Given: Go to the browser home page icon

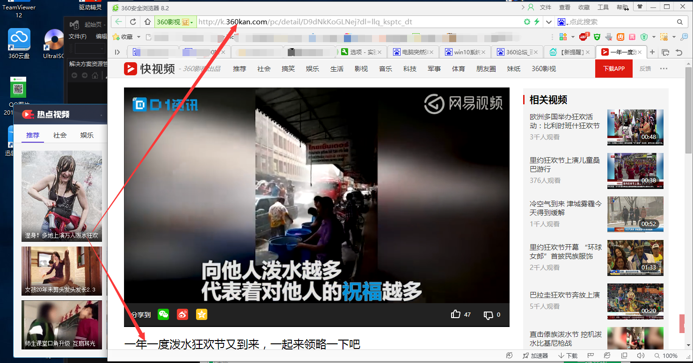Looking at the screenshot, I should (x=147, y=22).
